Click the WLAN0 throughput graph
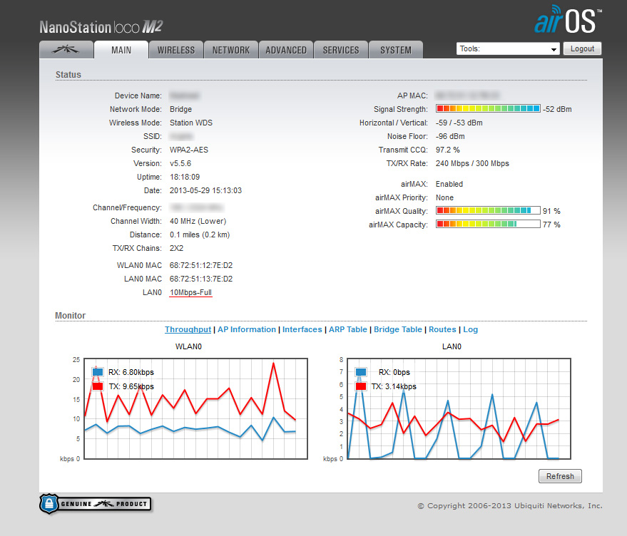The height and width of the screenshot is (536, 627). [196, 408]
